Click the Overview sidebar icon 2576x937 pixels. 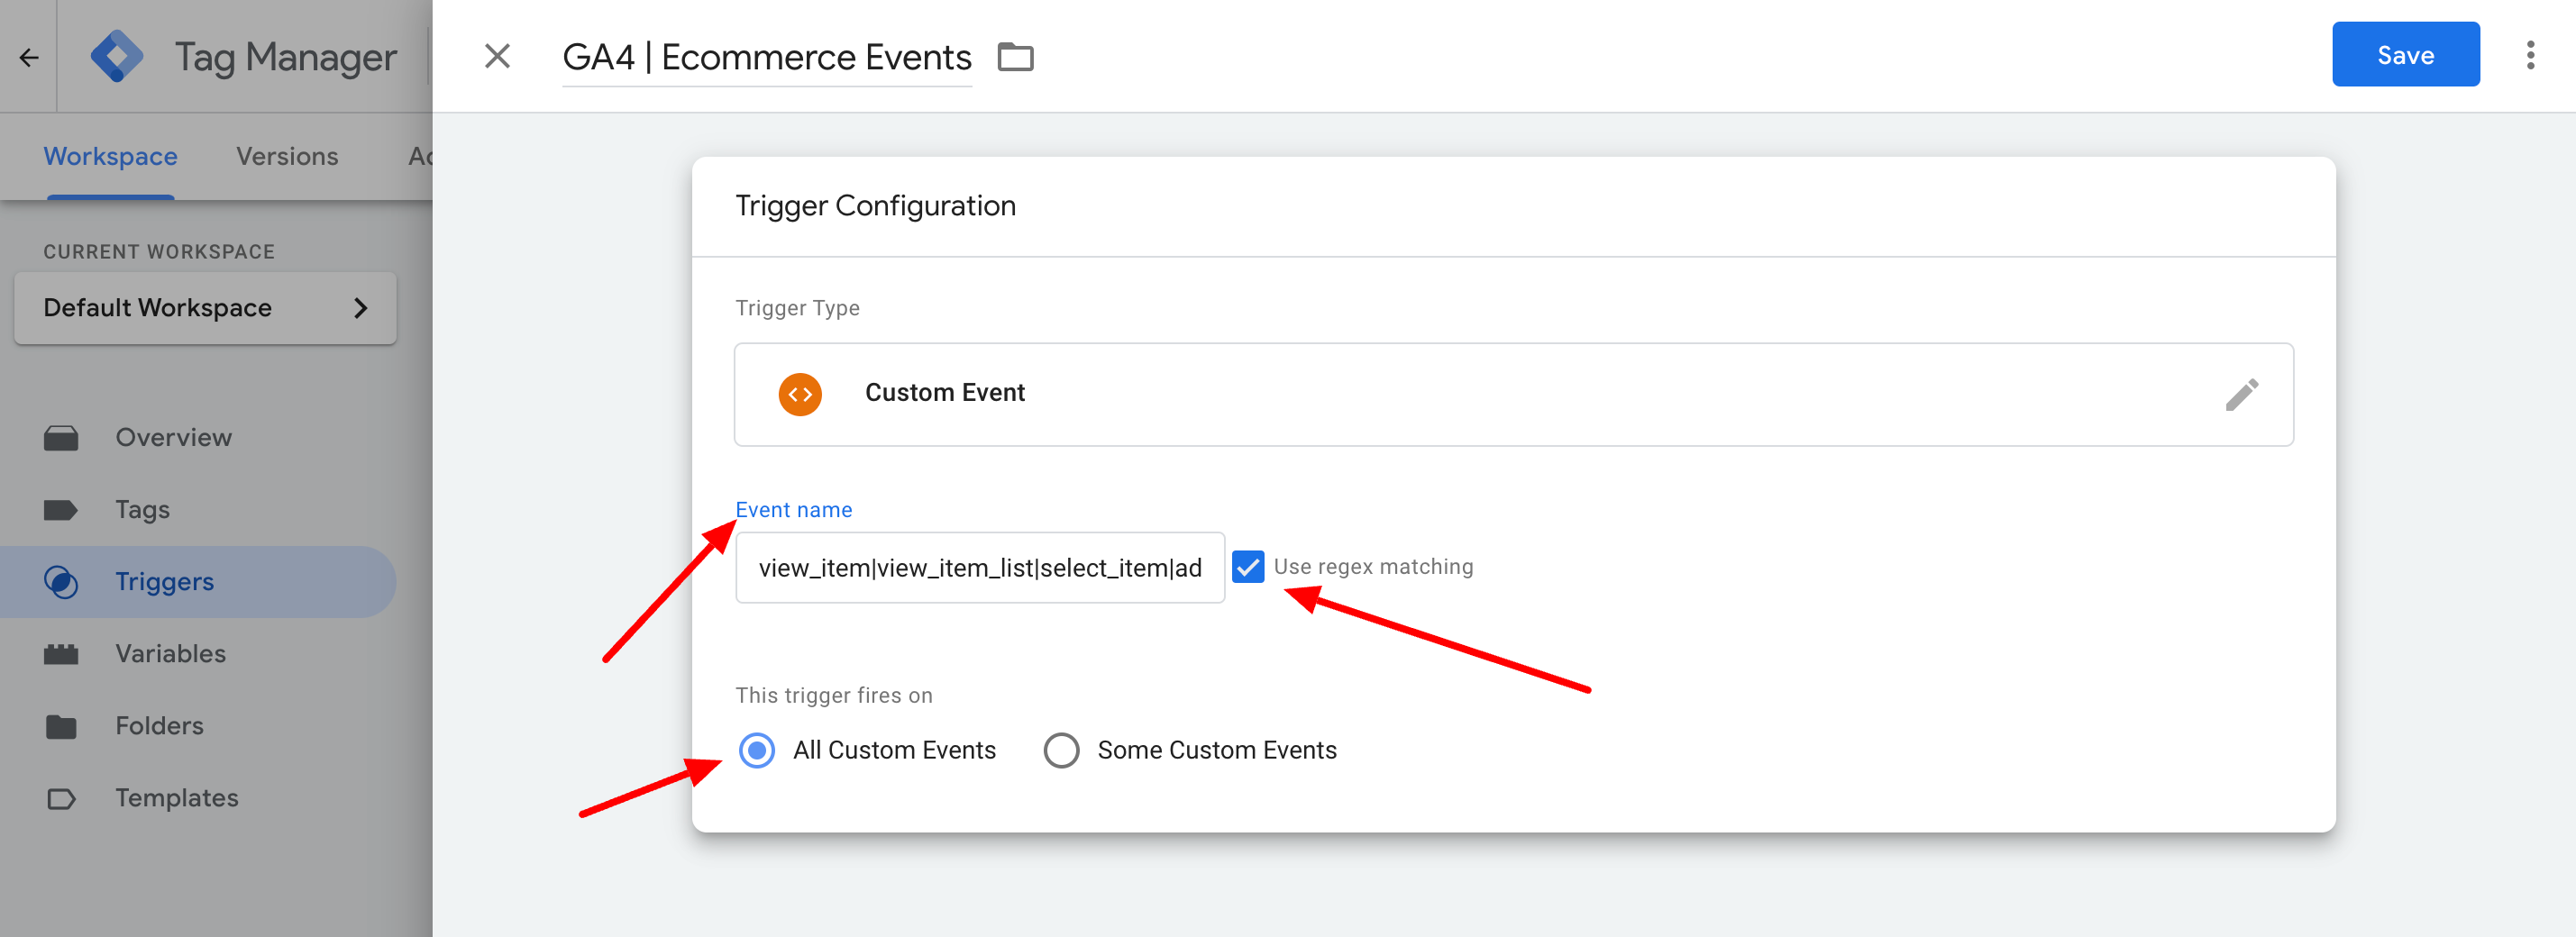(61, 438)
